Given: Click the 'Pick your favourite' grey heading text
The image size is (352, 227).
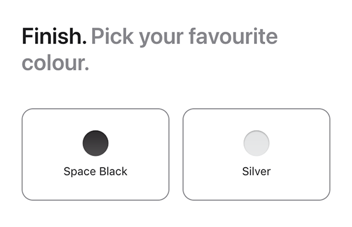Looking at the screenshot, I should [x=184, y=38].
